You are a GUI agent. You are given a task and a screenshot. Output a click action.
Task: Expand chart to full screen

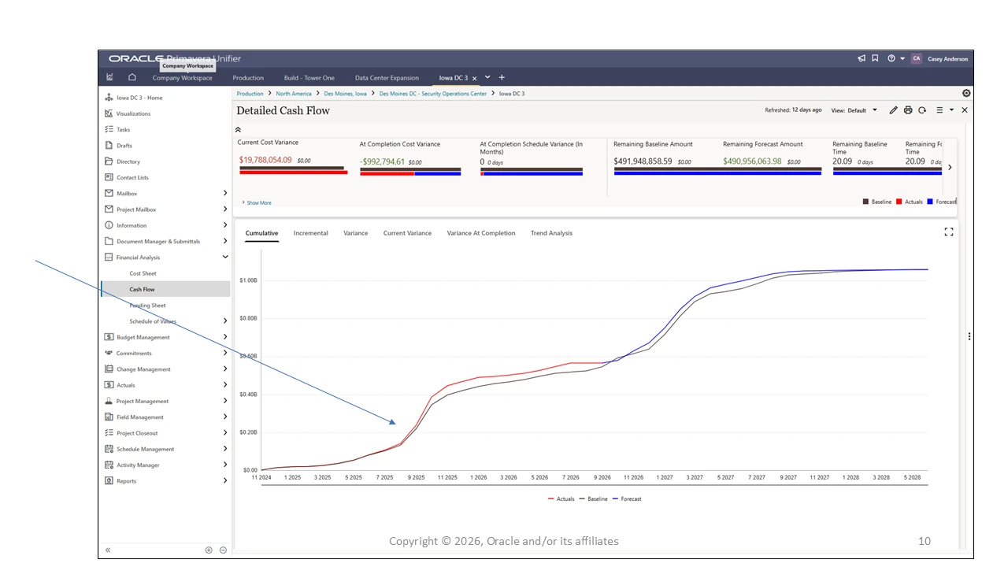[x=949, y=232]
